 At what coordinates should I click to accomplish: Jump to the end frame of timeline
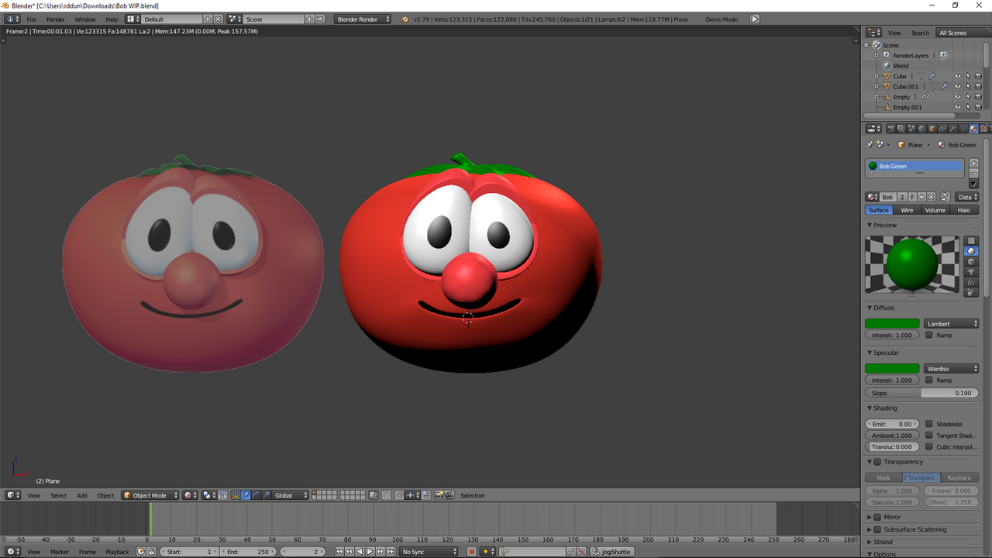[x=390, y=551]
